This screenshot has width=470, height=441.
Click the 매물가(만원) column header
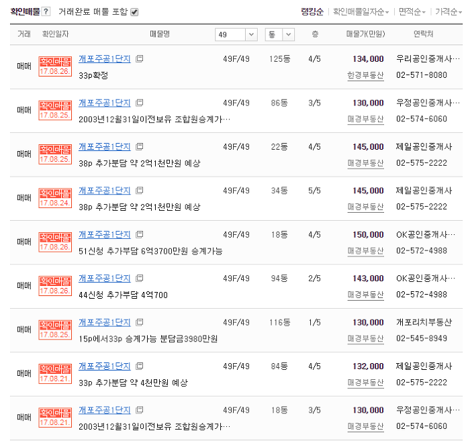click(x=365, y=34)
